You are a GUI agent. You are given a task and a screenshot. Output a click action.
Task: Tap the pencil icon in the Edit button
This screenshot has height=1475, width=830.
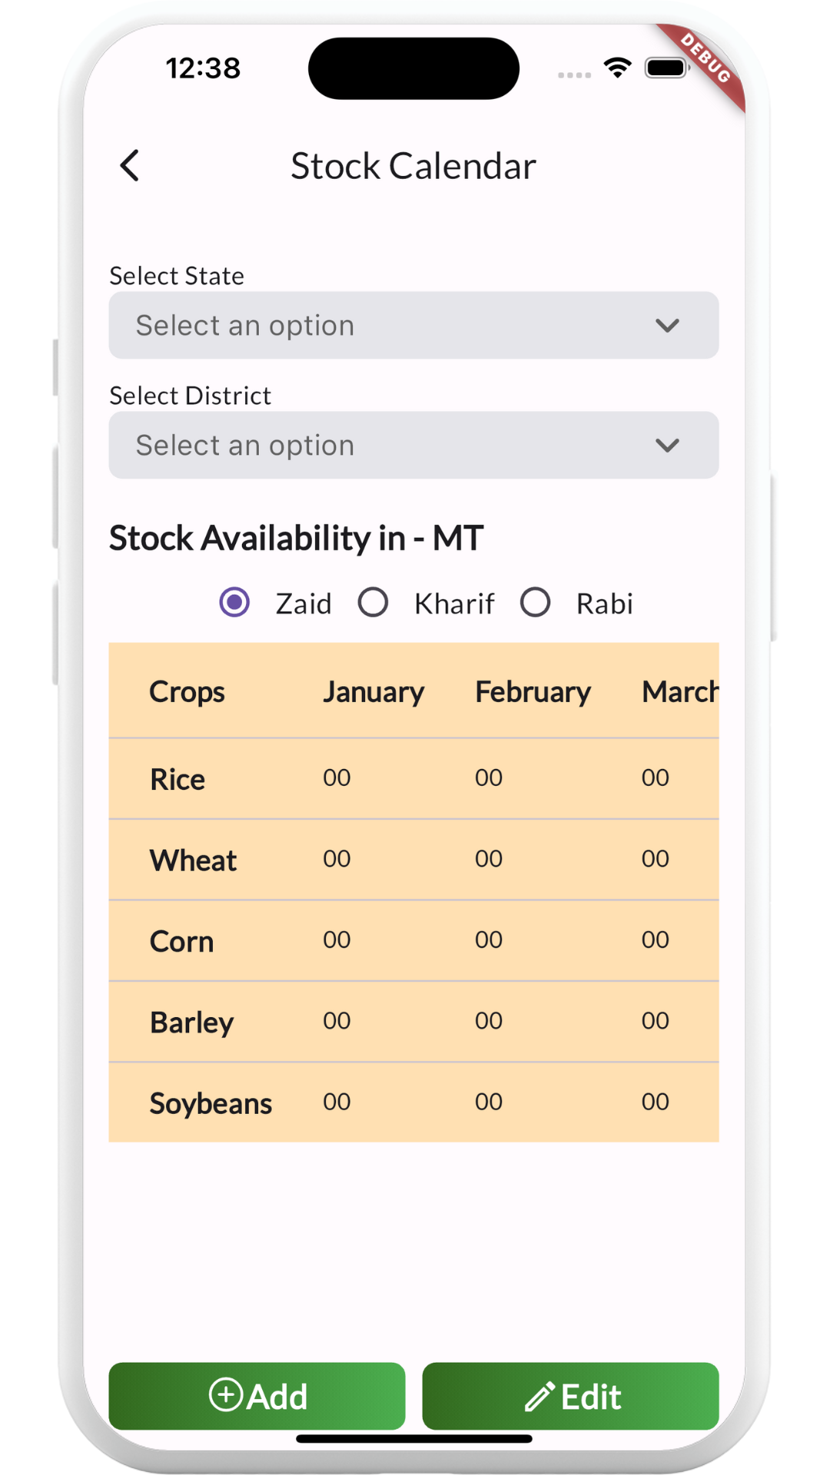point(539,1396)
